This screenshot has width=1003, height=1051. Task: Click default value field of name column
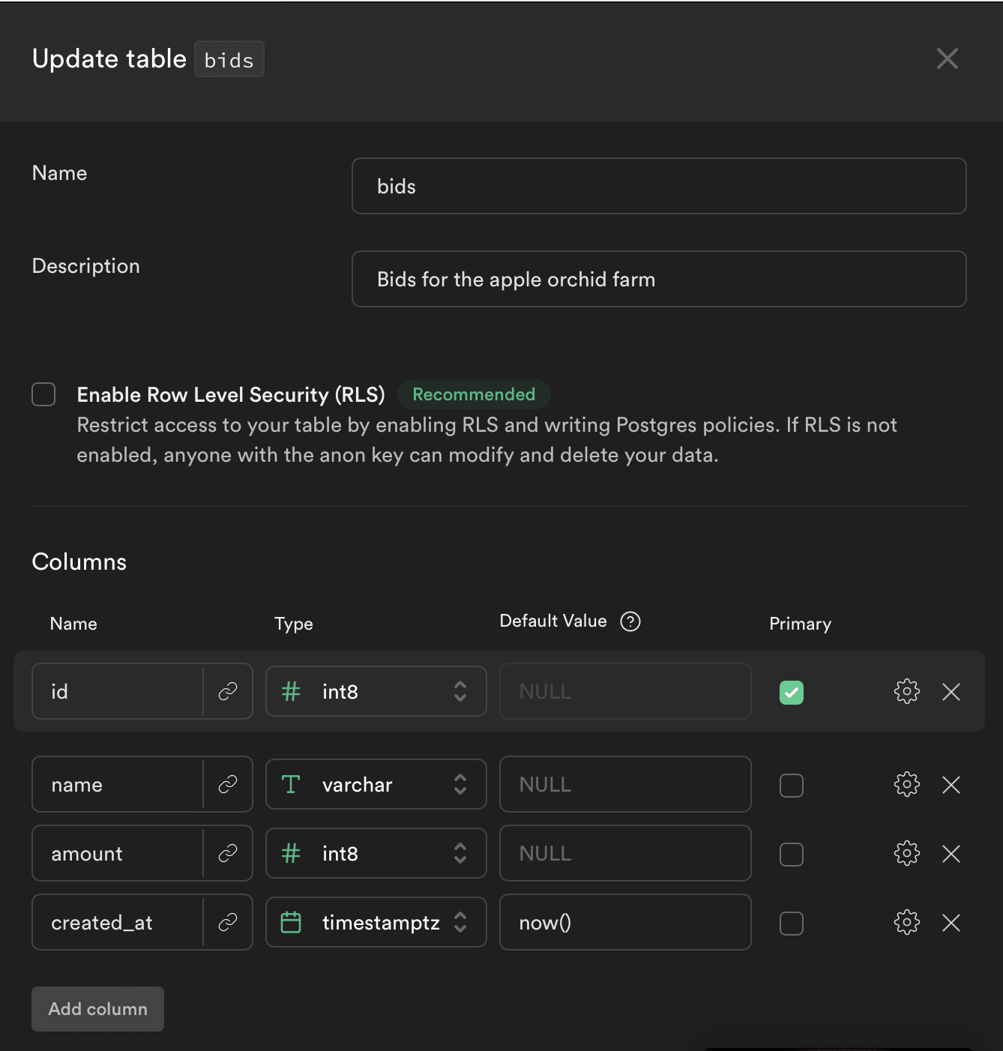pos(625,784)
